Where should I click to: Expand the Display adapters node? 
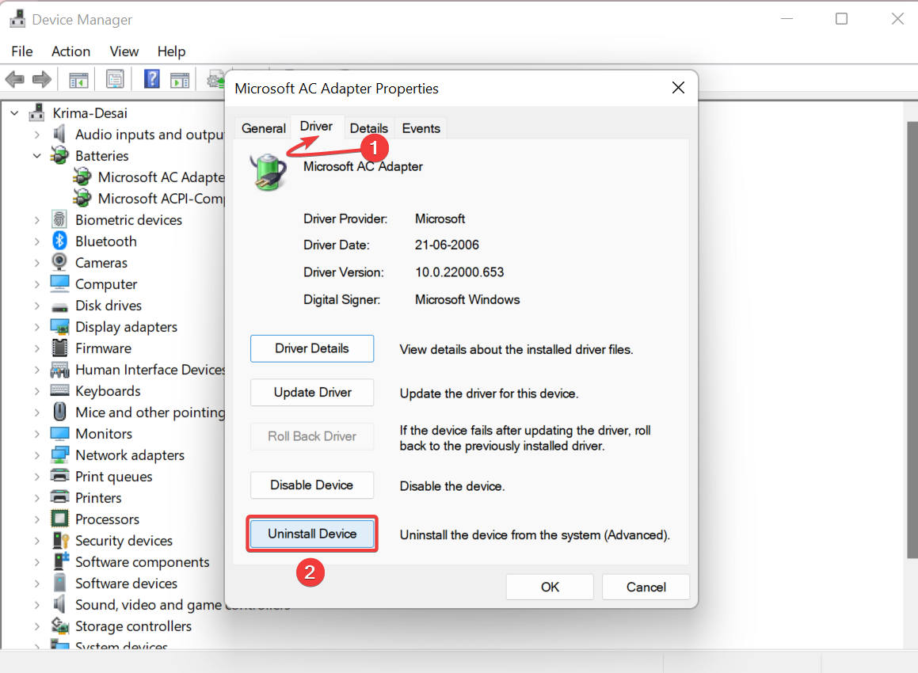click(37, 327)
